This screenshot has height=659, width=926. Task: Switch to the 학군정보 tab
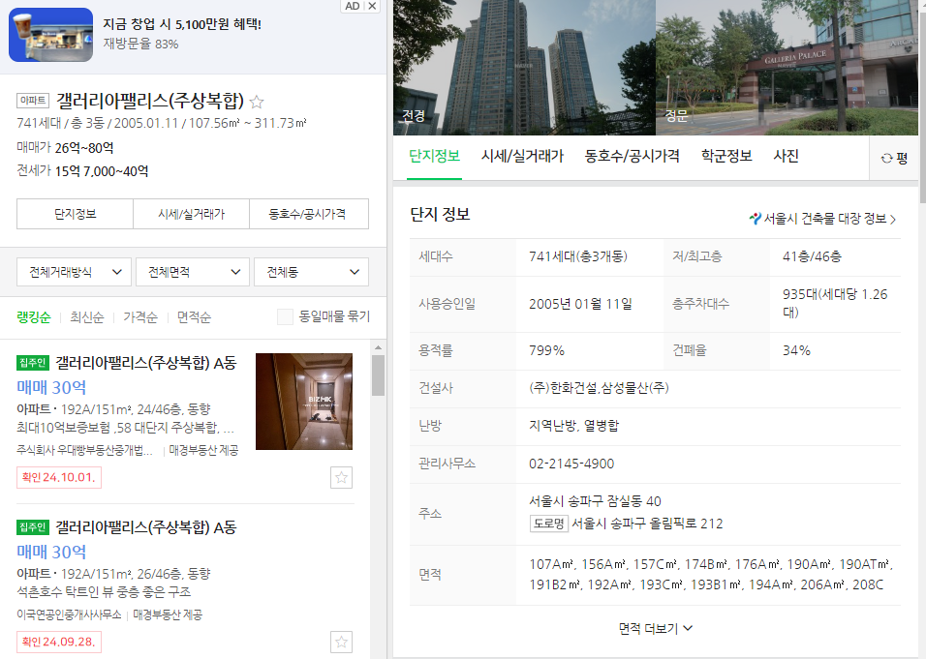(x=726, y=157)
